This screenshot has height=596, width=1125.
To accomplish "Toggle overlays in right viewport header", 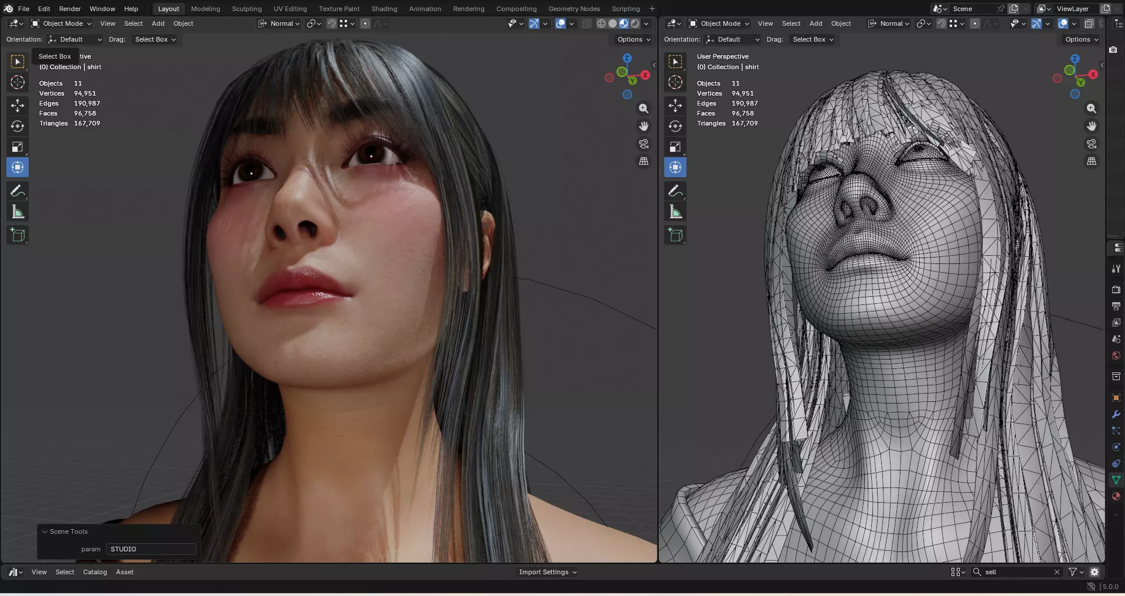I will click(1063, 23).
